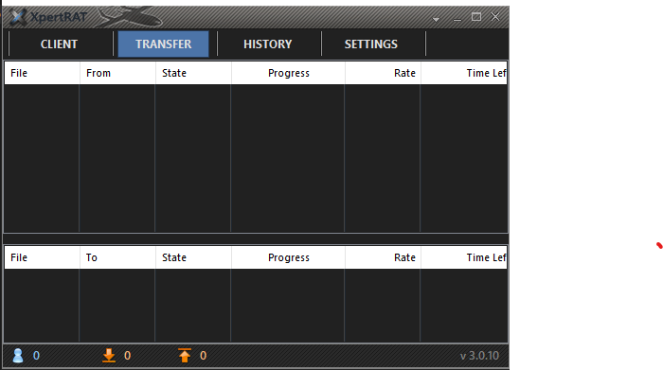The width and height of the screenshot is (663, 370).
Task: Click State header in downloads list
Action: pos(193,73)
